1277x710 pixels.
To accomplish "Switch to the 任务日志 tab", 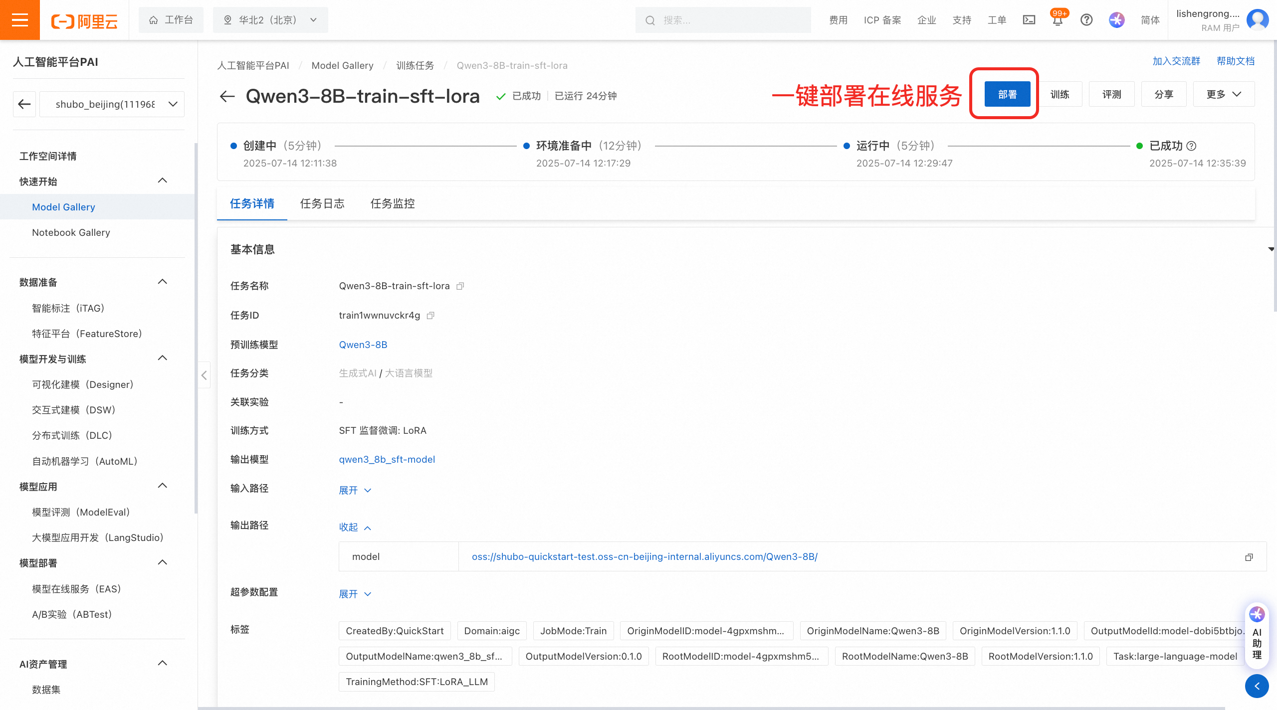I will 322,203.
